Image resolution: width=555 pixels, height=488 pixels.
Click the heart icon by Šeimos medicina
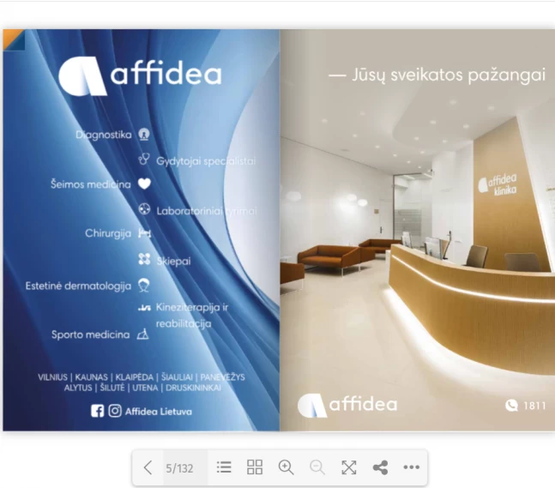pos(144,184)
